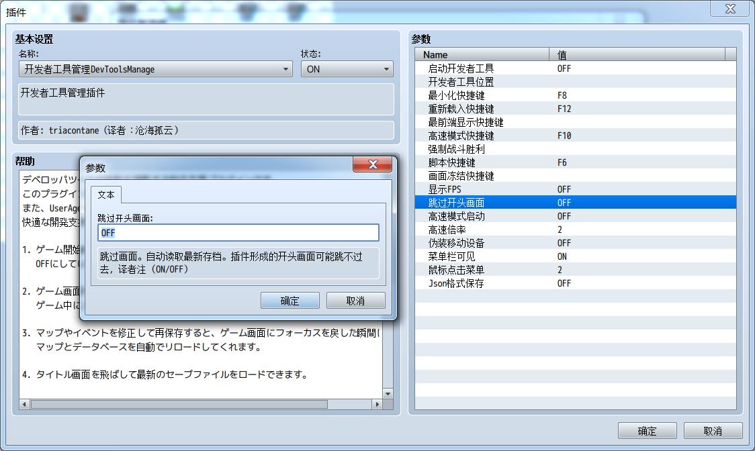Click 确定 at bottom of 插件 window
The width and height of the screenshot is (755, 451).
(x=647, y=431)
